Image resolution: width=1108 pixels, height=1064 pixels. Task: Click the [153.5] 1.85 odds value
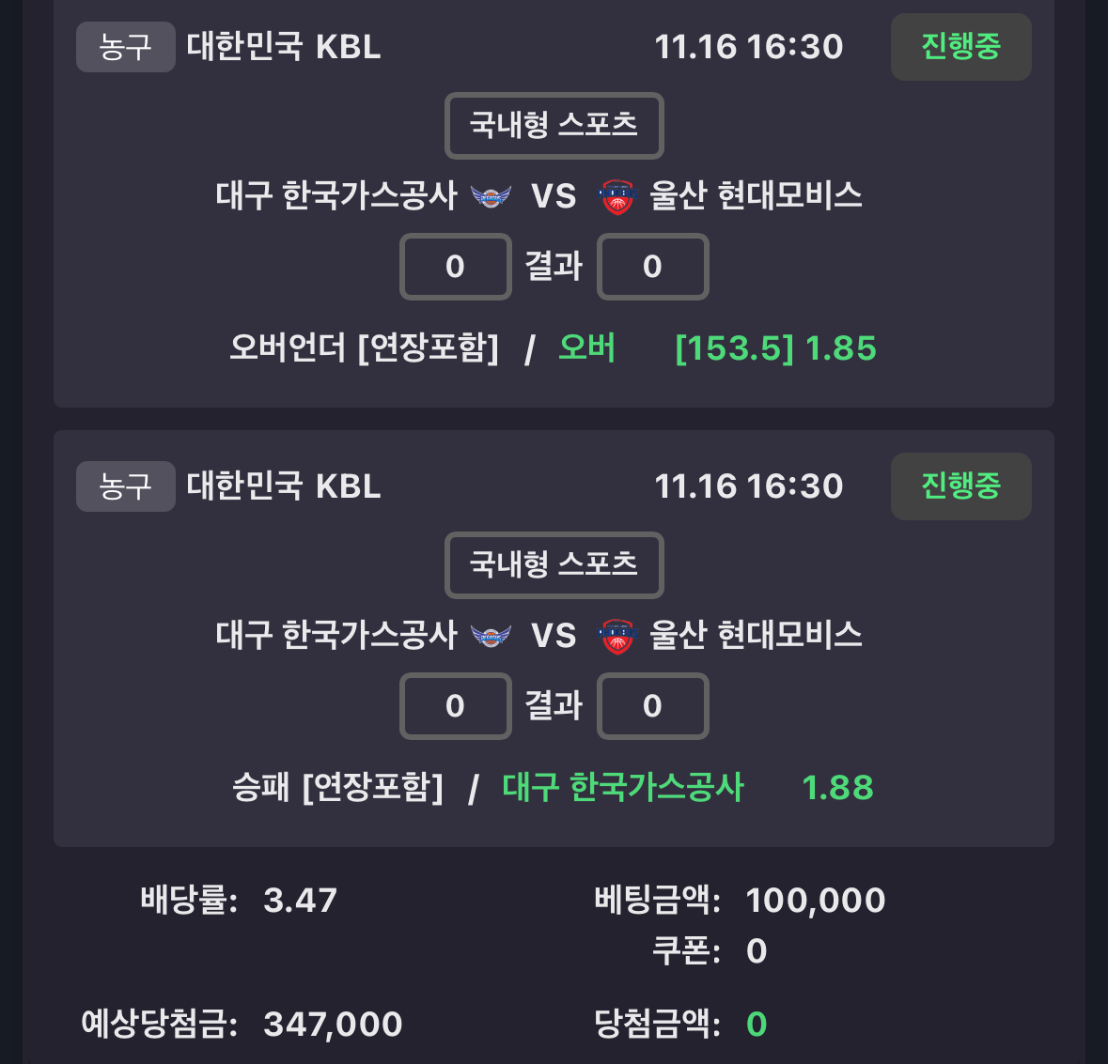[775, 348]
